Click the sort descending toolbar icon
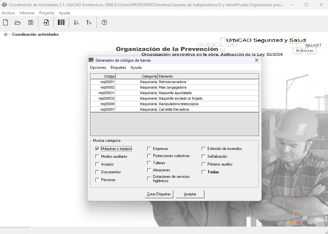The width and height of the screenshot is (328, 234). (x=76, y=22)
